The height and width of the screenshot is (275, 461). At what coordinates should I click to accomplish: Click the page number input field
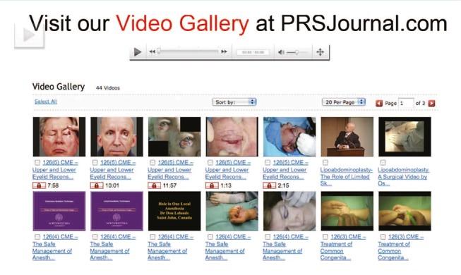pos(406,103)
